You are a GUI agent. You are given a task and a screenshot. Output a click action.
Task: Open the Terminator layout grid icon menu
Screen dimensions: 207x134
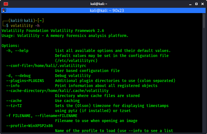[x=4, y=10]
